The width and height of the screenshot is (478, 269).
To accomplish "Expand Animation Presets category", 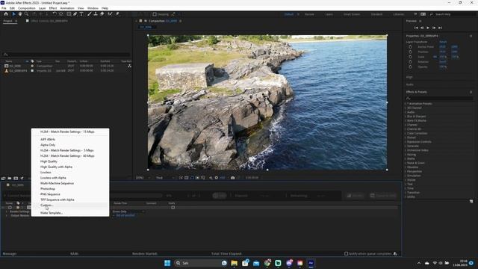I will click(406, 104).
